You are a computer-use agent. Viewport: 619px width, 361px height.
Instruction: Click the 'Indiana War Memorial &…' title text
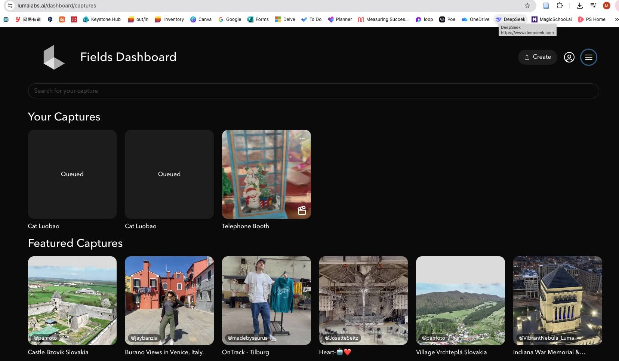(x=549, y=352)
